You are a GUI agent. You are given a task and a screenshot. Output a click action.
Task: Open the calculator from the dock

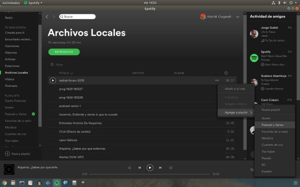pyautogui.click(x=74, y=183)
